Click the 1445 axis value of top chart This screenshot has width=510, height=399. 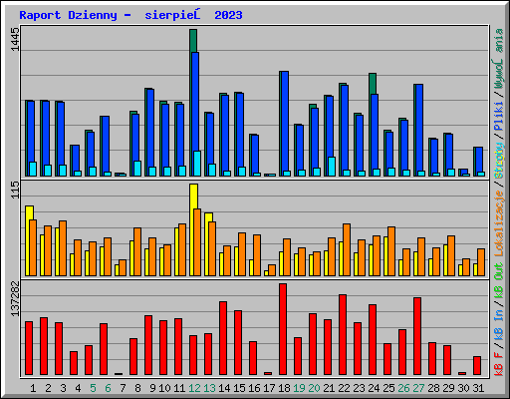(x=15, y=40)
